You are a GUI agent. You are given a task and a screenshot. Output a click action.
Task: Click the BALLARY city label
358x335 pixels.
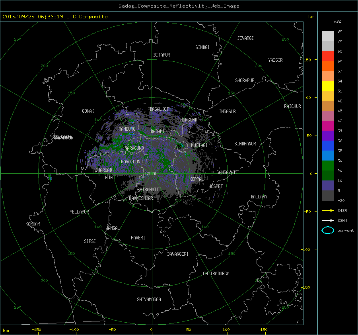pyautogui.click(x=259, y=197)
